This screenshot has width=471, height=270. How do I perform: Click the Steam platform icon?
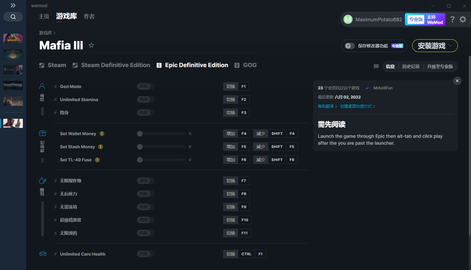point(42,65)
